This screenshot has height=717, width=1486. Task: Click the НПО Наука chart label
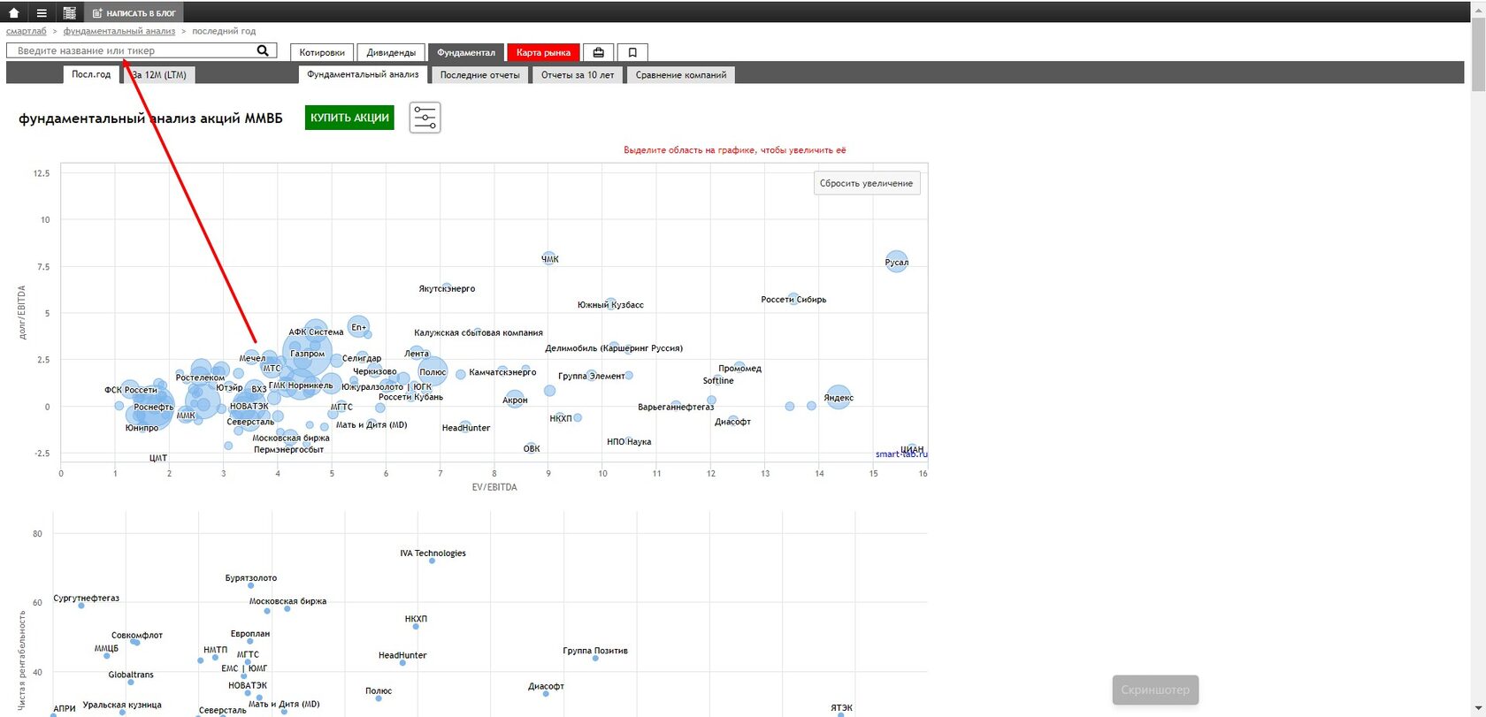tap(629, 442)
